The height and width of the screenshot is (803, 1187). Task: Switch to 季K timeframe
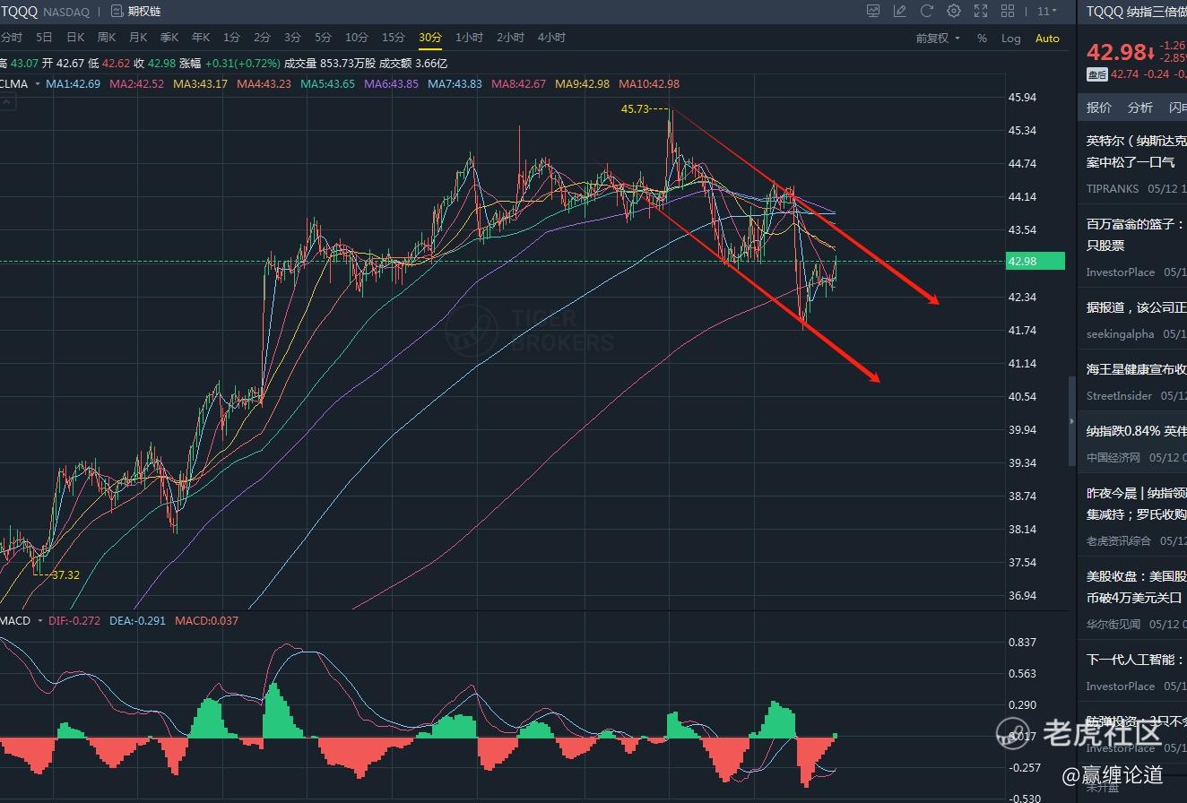click(x=169, y=38)
